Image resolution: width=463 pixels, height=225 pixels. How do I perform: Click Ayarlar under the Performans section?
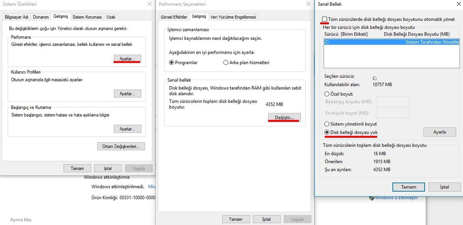pos(127,58)
